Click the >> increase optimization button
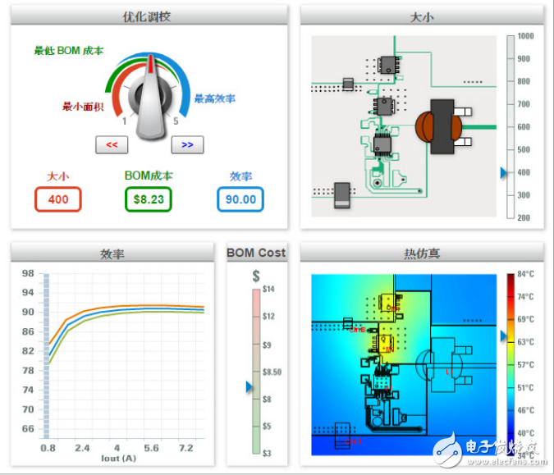554x475 pixels. 187,145
